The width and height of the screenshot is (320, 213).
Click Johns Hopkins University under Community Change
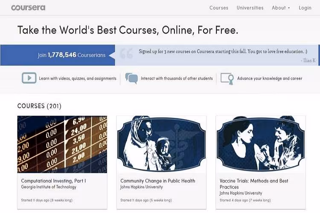(141, 187)
